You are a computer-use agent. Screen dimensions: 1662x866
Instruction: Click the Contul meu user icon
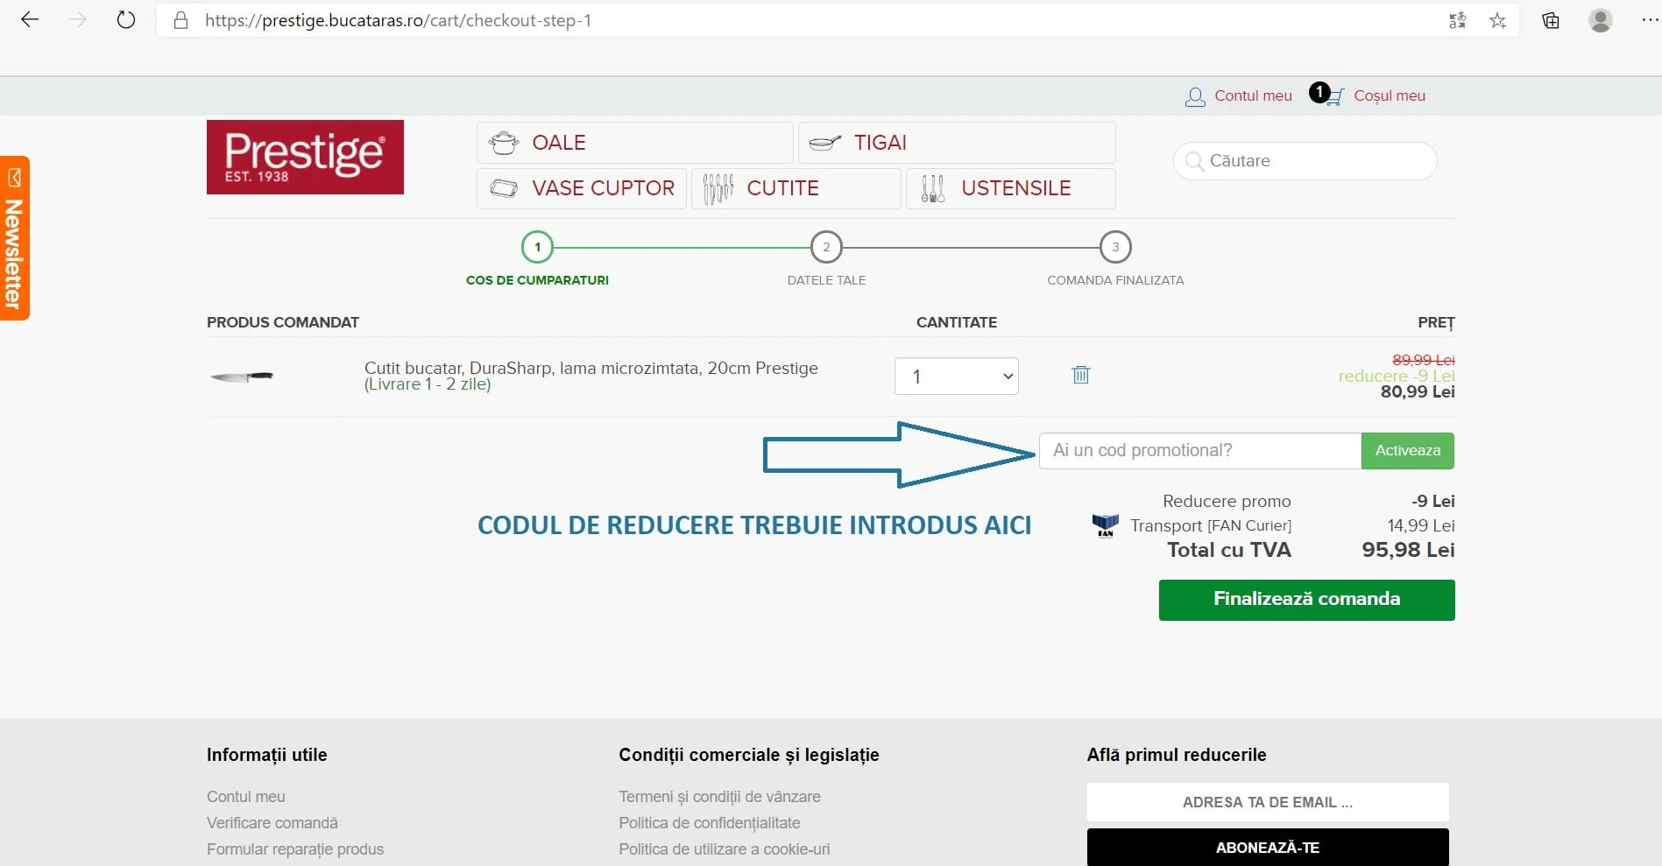1195,96
